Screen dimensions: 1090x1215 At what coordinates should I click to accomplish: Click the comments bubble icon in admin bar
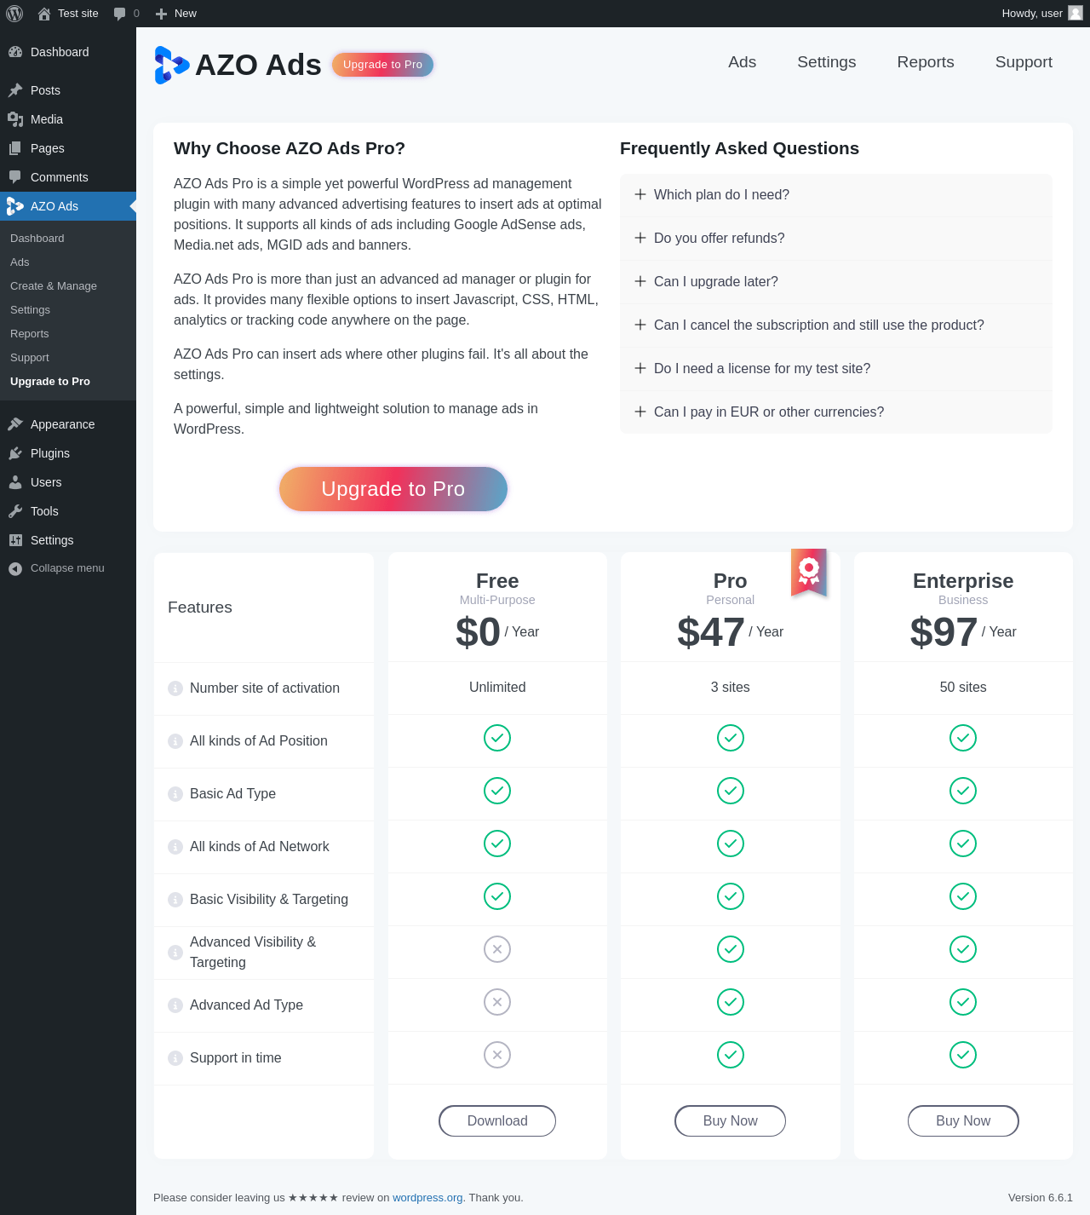pyautogui.click(x=120, y=14)
